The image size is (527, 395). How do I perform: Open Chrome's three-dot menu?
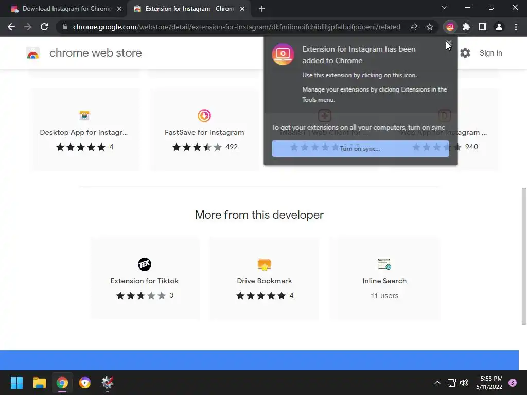tap(516, 27)
